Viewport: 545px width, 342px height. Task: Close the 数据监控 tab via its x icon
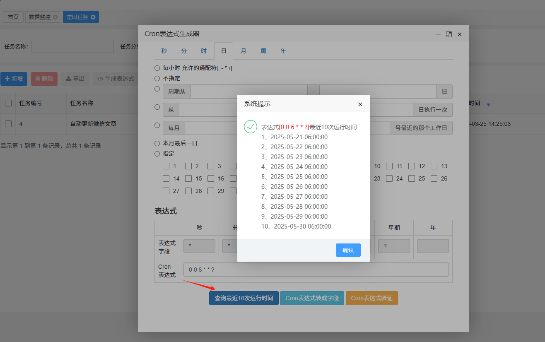click(55, 17)
